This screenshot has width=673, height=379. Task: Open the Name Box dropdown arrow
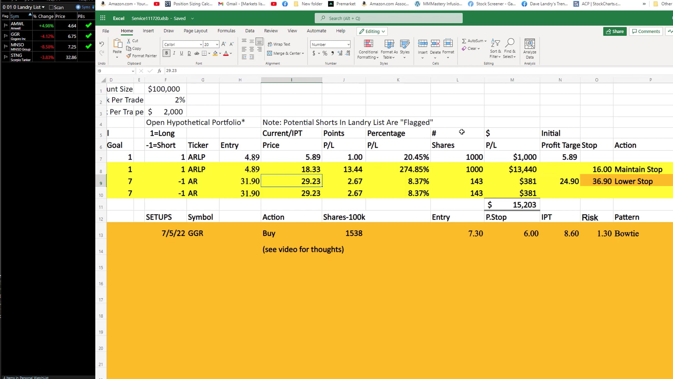133,71
